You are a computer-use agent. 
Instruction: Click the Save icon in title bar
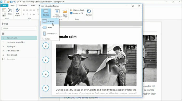pos(11,2)
